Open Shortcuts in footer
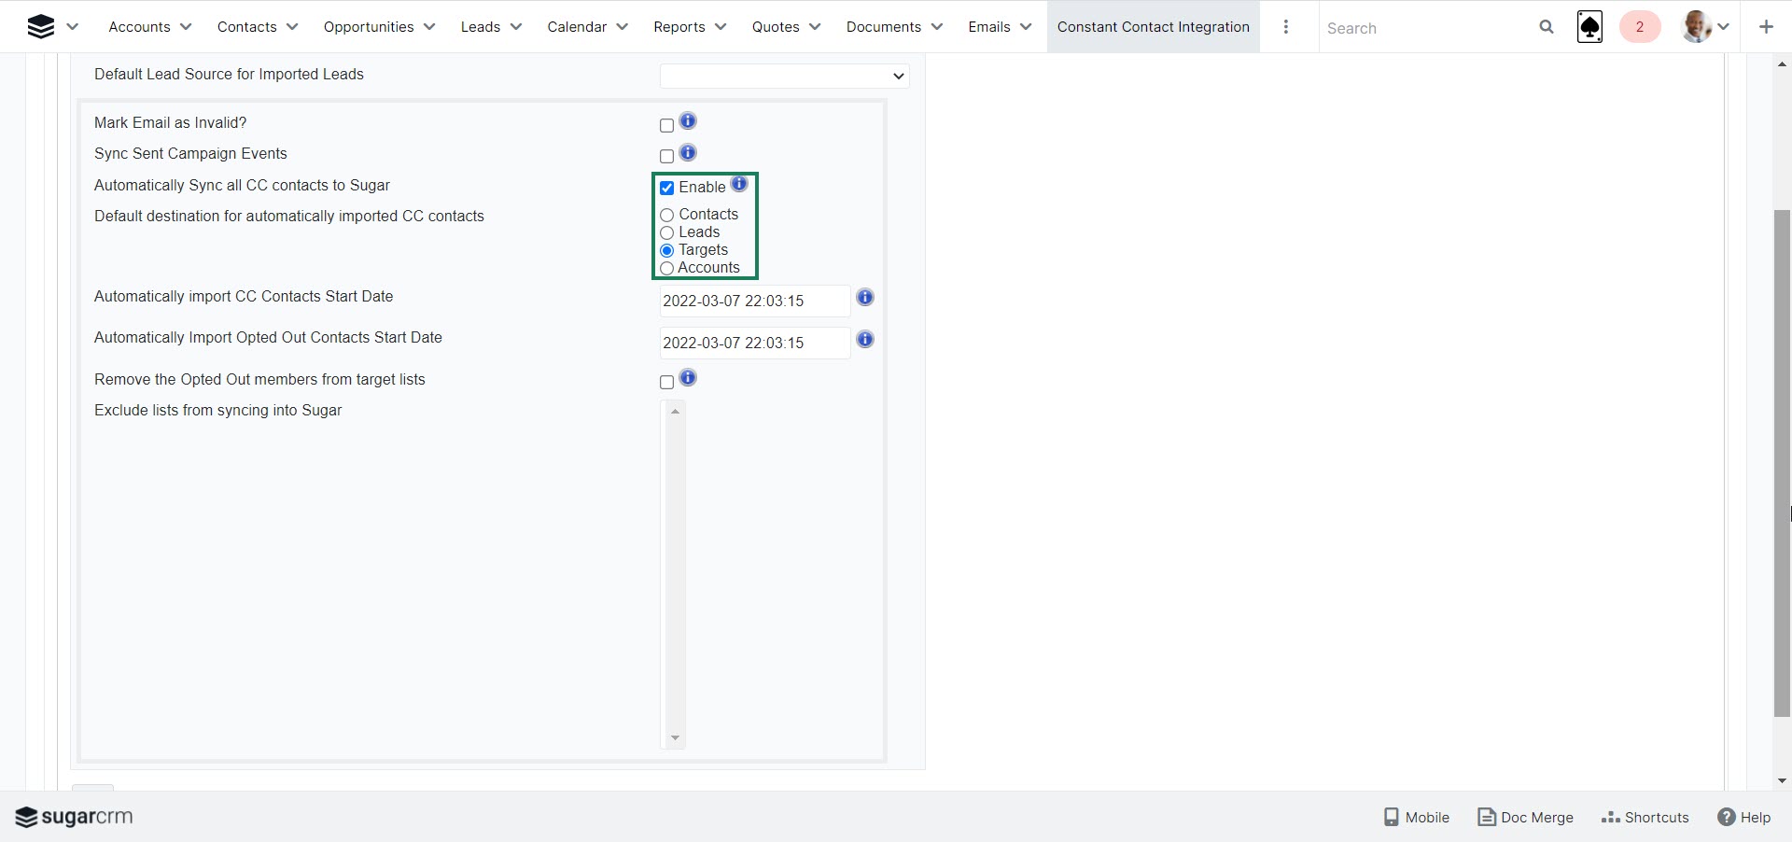Viewport: 1792px width, 842px height. 1645,817
